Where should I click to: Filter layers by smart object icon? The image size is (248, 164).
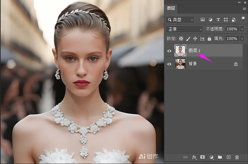click(x=234, y=20)
